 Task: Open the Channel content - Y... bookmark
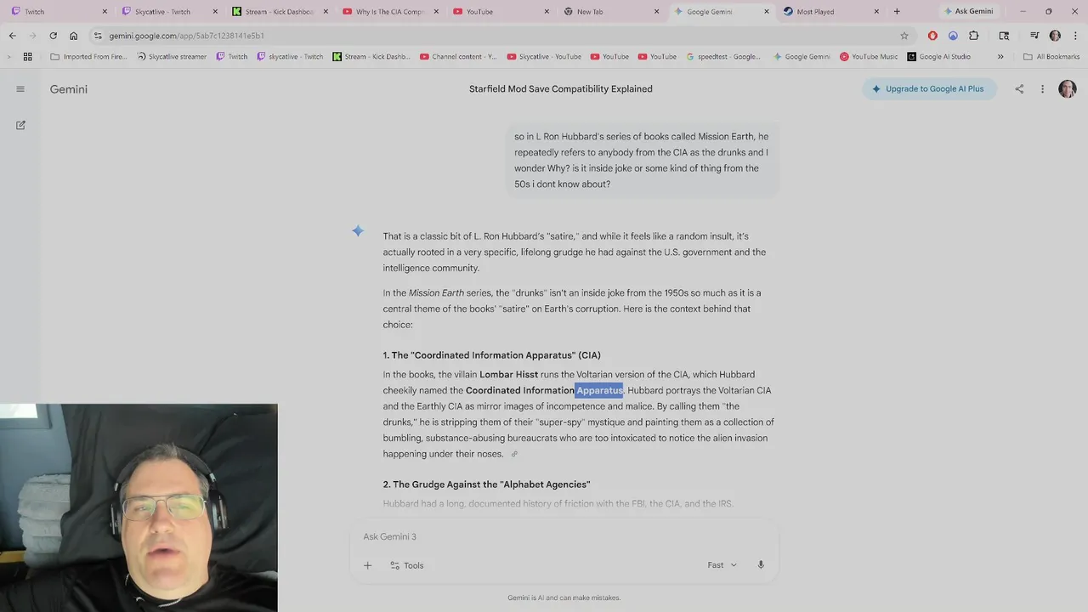pos(459,57)
